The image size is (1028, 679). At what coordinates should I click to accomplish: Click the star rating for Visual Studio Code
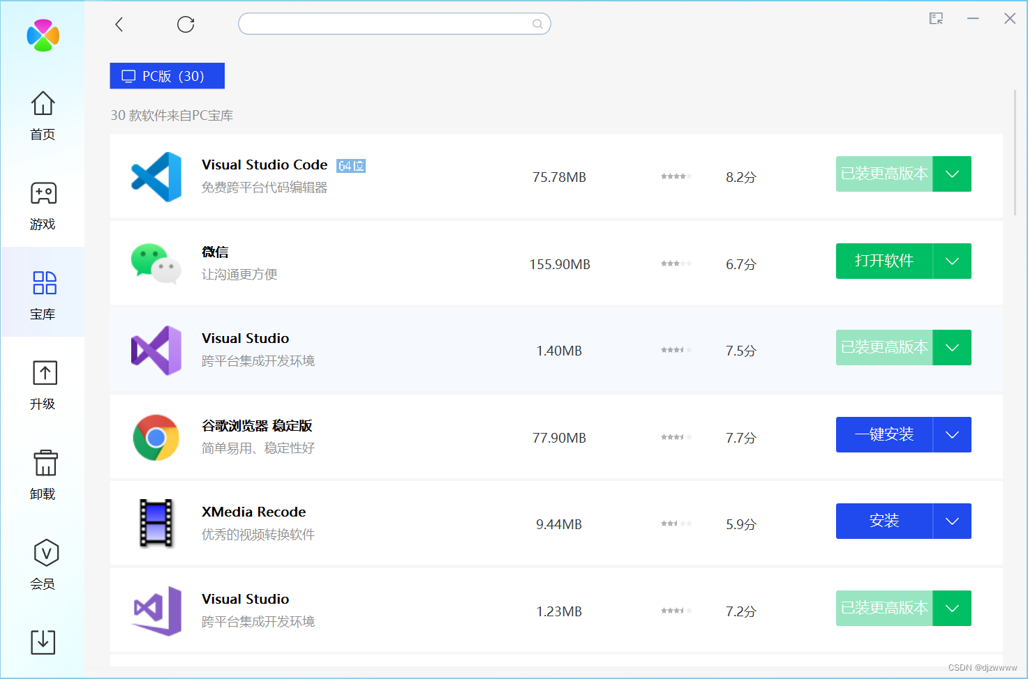point(676,176)
